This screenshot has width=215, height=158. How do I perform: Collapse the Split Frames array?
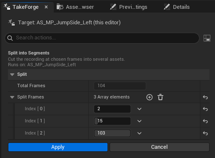tap(12, 97)
